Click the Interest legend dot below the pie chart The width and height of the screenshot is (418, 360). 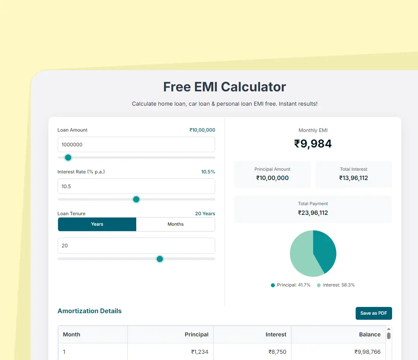(x=319, y=285)
